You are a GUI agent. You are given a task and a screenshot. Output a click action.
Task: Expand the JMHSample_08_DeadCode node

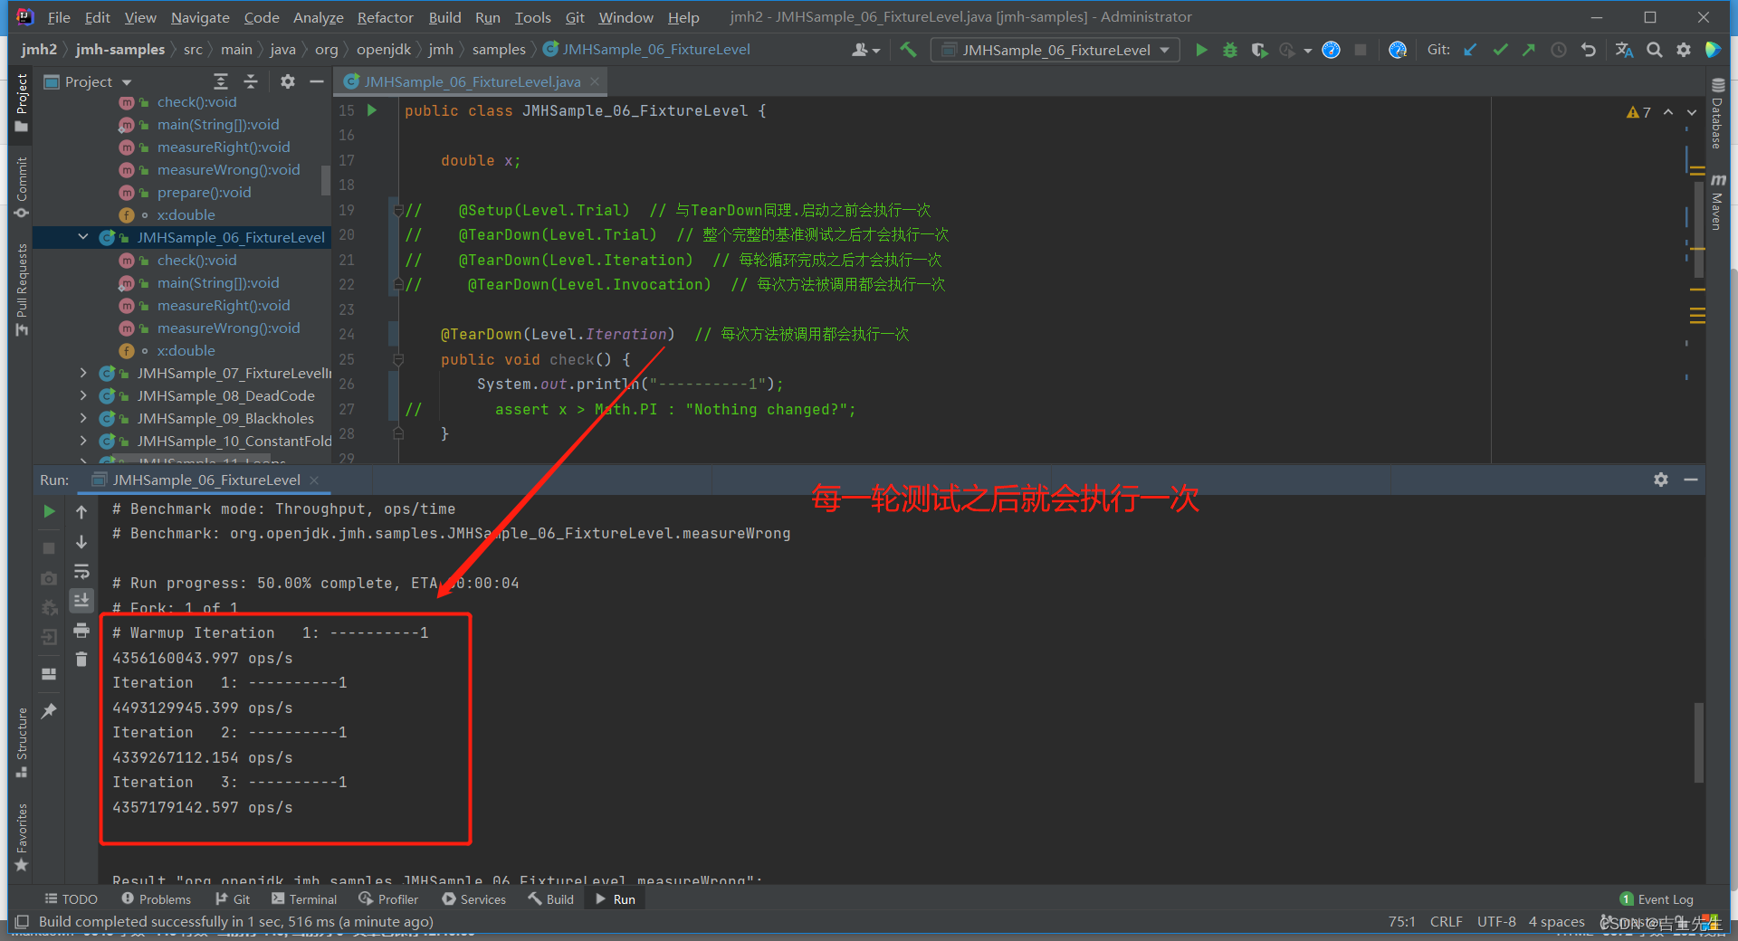[82, 395]
